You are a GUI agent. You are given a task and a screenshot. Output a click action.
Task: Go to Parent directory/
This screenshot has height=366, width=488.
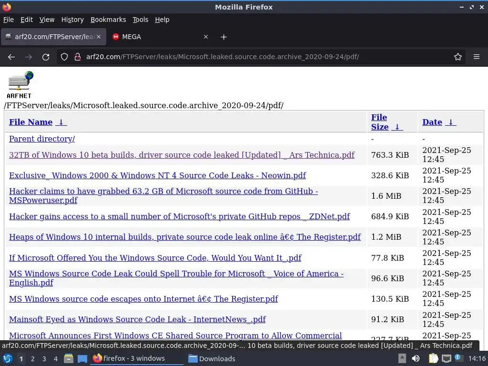[42, 139]
